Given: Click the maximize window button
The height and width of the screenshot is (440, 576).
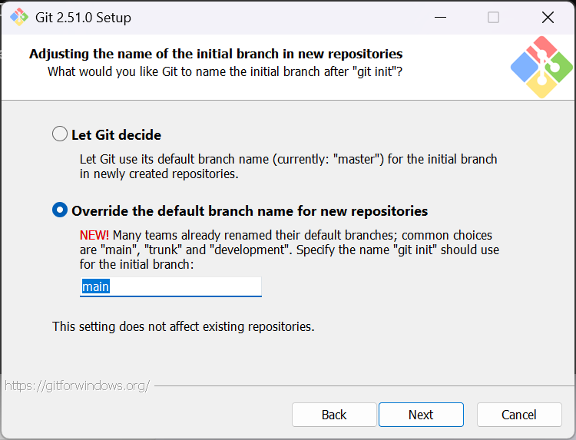Looking at the screenshot, I should 494,17.
